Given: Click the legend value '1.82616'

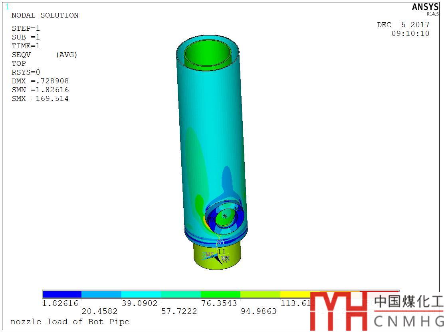Looking at the screenshot, I should (60, 303).
